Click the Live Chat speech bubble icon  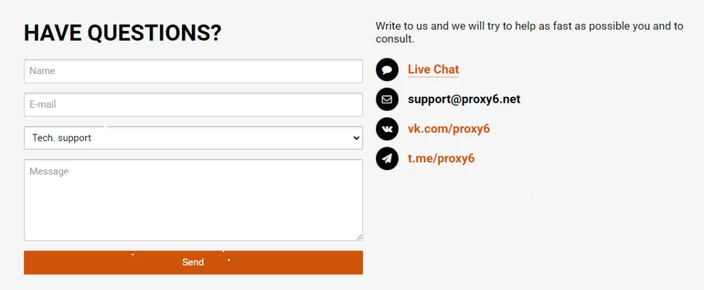click(387, 69)
